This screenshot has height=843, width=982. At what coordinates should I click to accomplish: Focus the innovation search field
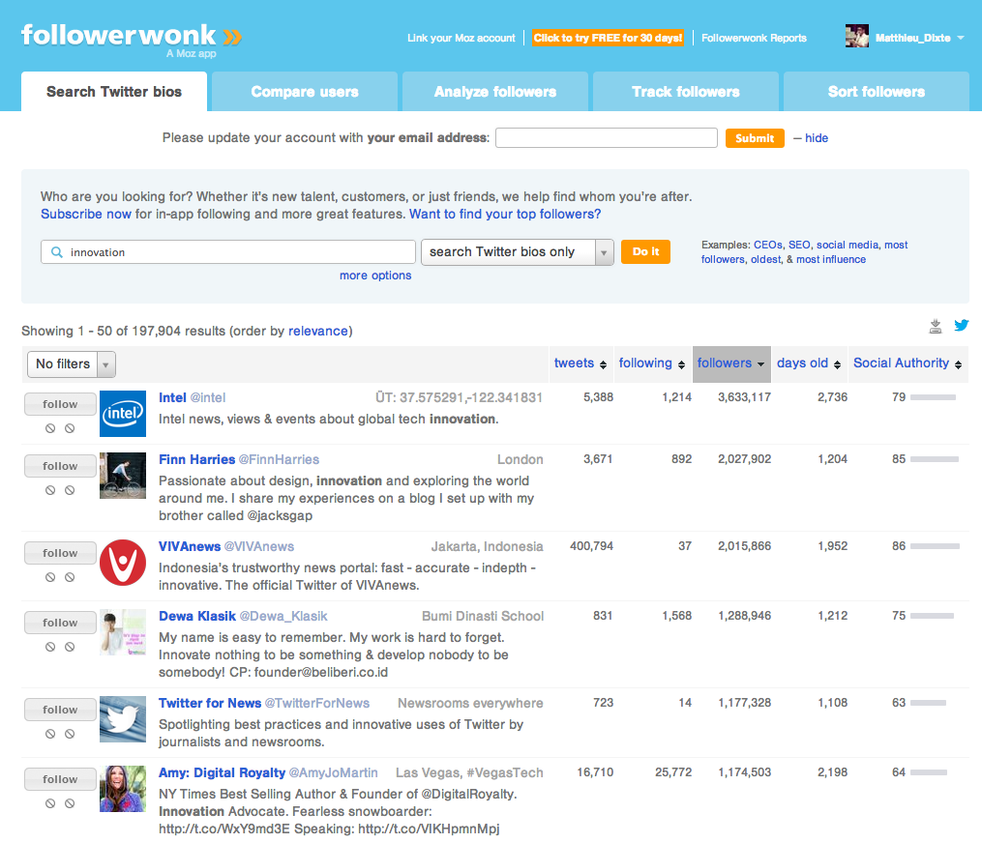[228, 252]
